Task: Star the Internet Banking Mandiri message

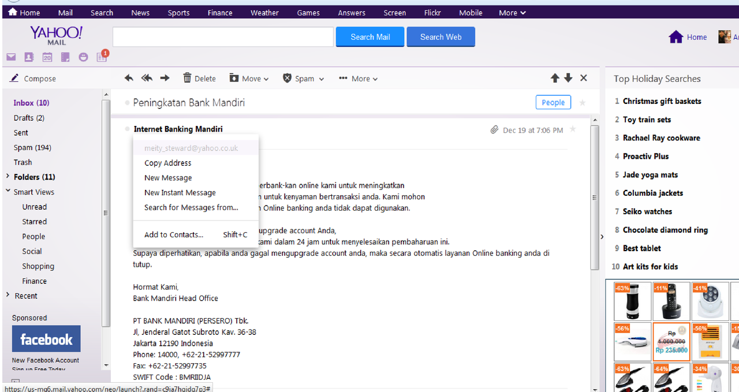Action: (x=573, y=129)
